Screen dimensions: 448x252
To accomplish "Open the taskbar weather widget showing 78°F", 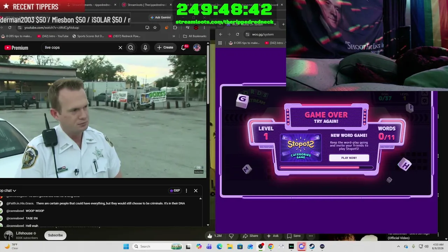I will 11,246.
